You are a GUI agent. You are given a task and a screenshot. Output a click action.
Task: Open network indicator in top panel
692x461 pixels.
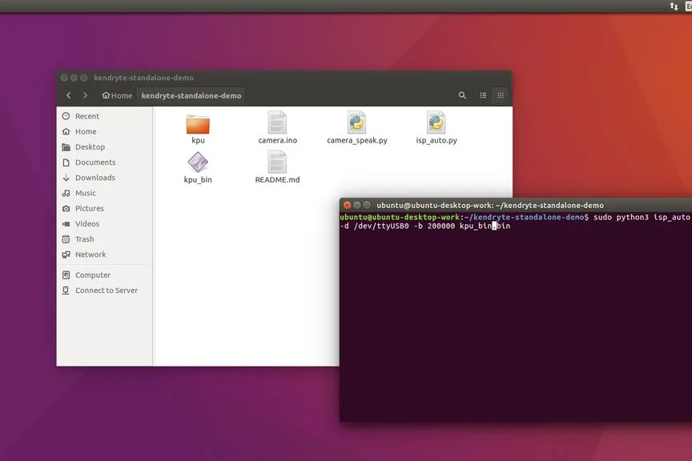coord(674,6)
